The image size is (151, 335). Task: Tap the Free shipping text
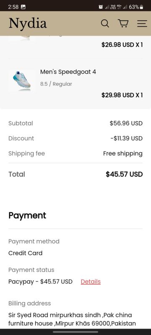tap(123, 154)
